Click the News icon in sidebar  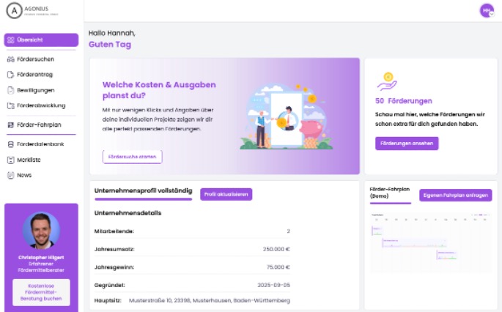[10, 175]
